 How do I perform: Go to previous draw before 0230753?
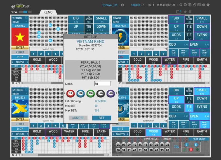click(x=13, y=62)
